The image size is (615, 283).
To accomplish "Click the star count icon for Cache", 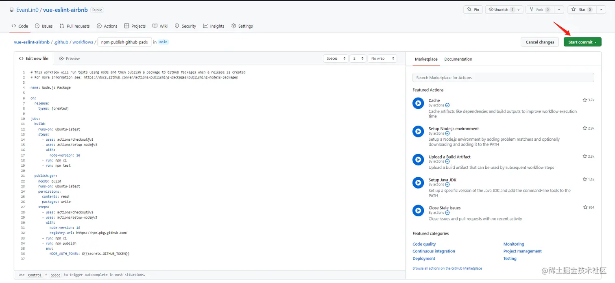I will 585,100.
